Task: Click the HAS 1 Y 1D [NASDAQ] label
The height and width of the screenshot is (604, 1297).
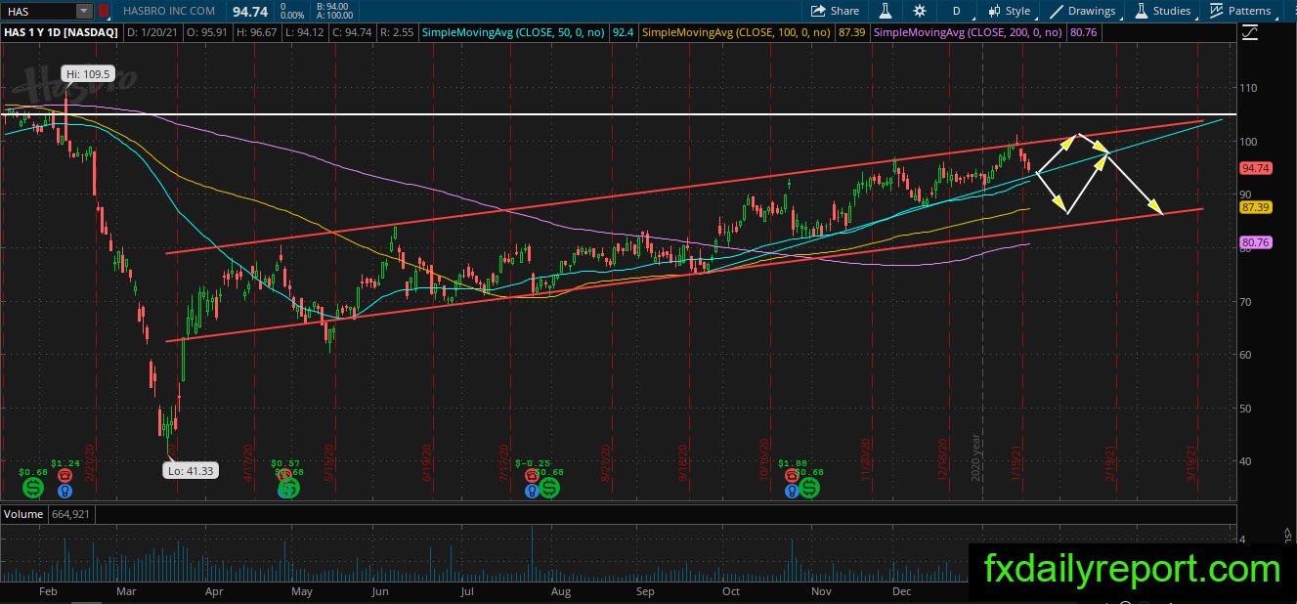Action: [x=62, y=32]
